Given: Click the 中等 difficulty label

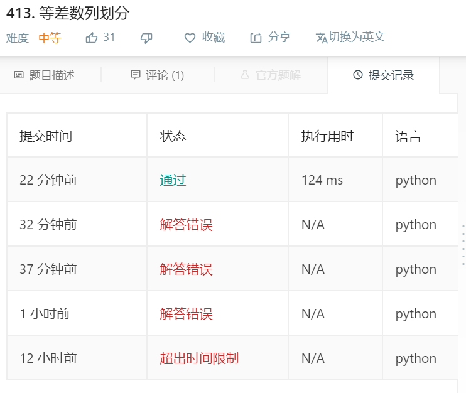Looking at the screenshot, I should tap(50, 38).
